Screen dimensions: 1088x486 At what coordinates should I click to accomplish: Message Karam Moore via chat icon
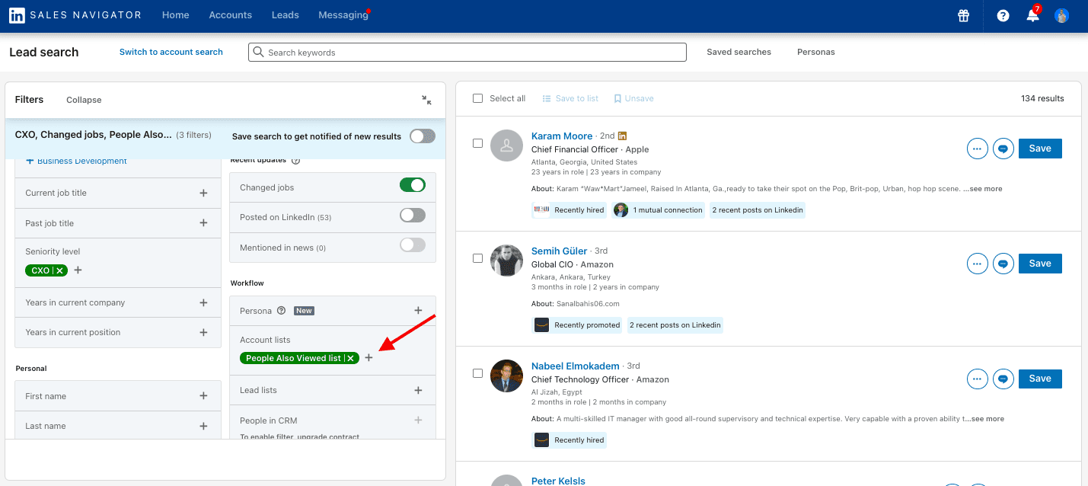[1003, 149]
